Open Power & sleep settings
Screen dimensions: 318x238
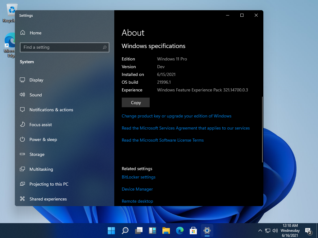point(65,139)
